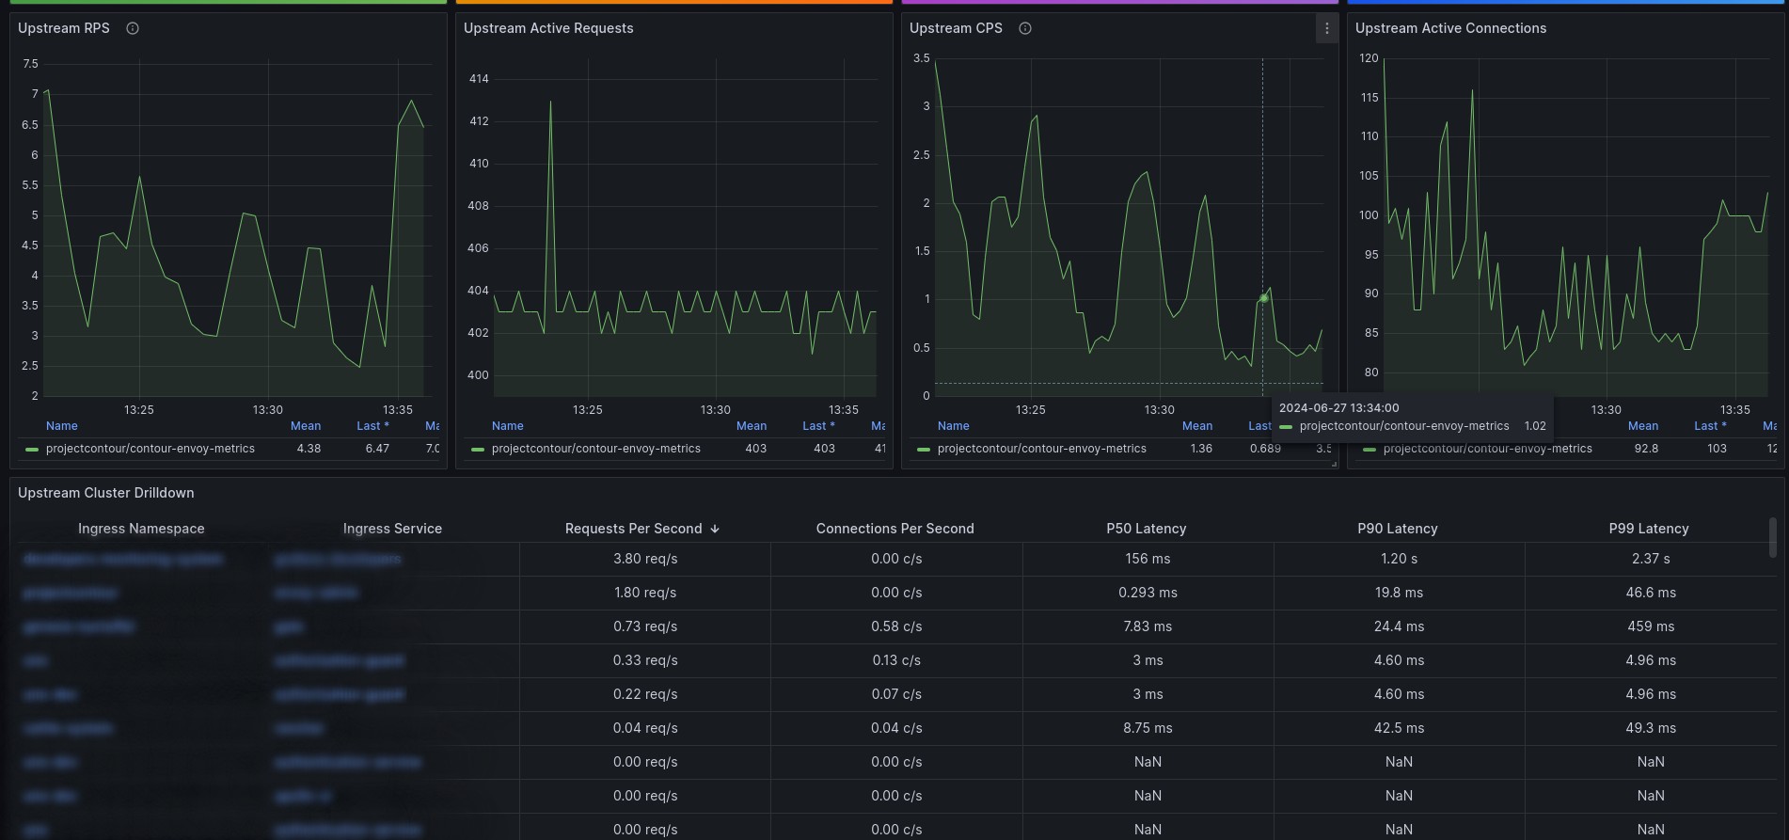Click the Ingress Namespace column header
The width and height of the screenshot is (1789, 840).
pyautogui.click(x=141, y=529)
